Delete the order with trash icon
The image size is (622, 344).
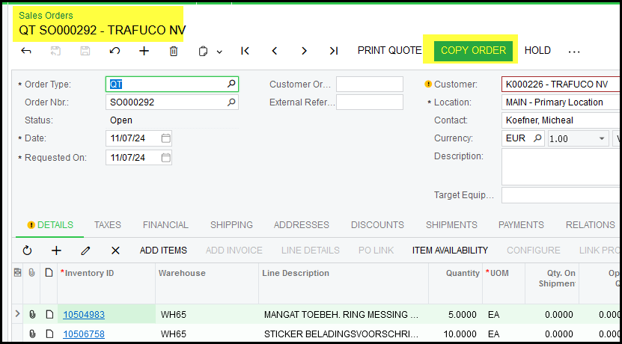pos(174,51)
